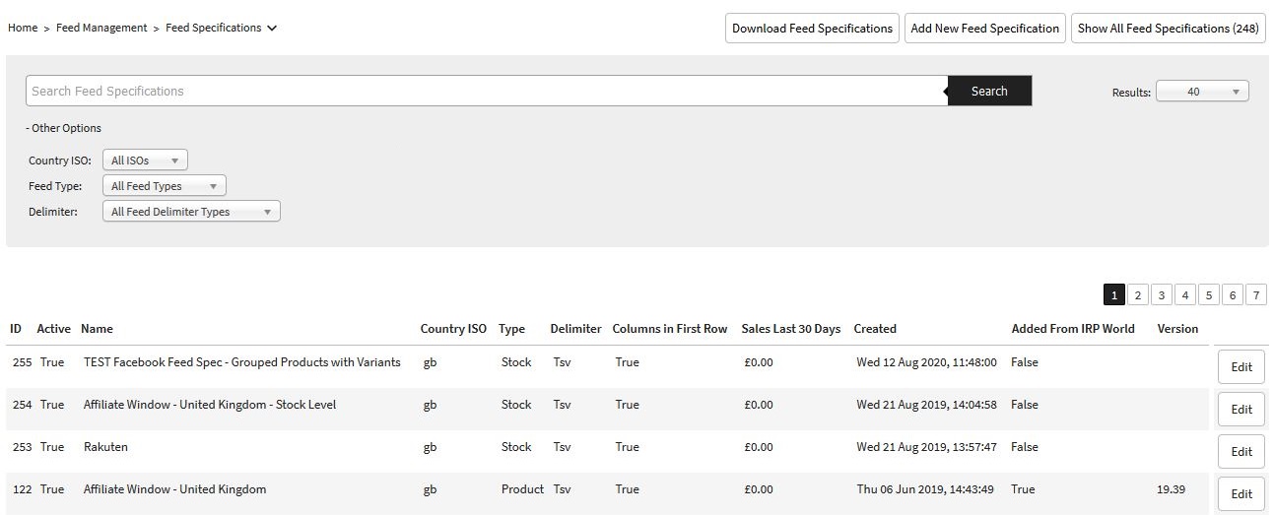Select the Rakuten name cell

click(x=105, y=447)
